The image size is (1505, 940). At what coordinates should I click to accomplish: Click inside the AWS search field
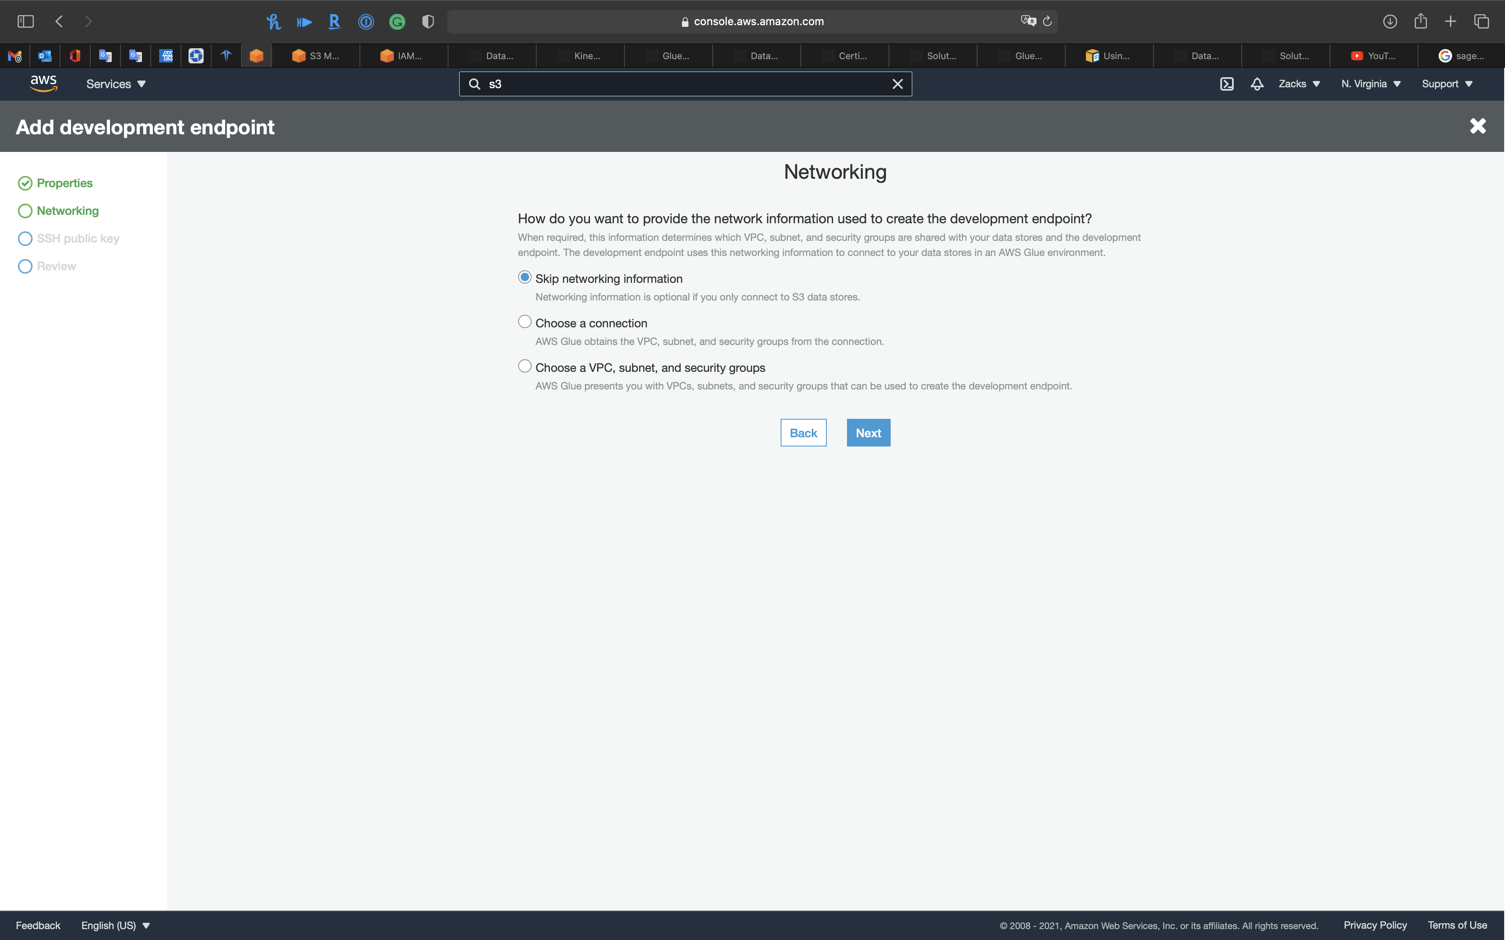point(684,84)
